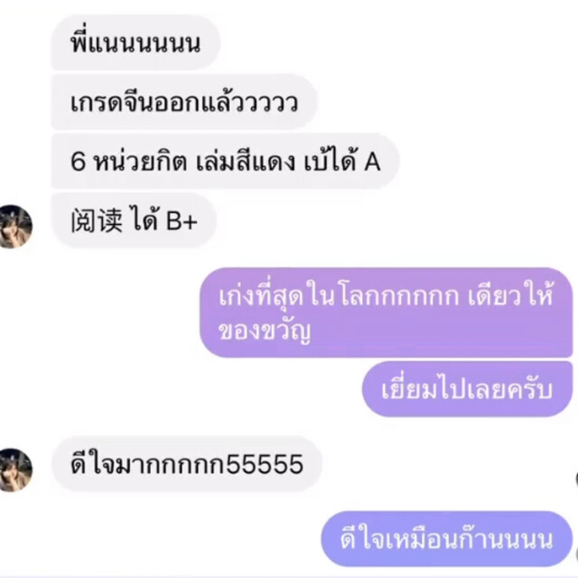This screenshot has height=578, width=578.
Task: Tap the Chinese characters 阅读
Action: point(97,220)
